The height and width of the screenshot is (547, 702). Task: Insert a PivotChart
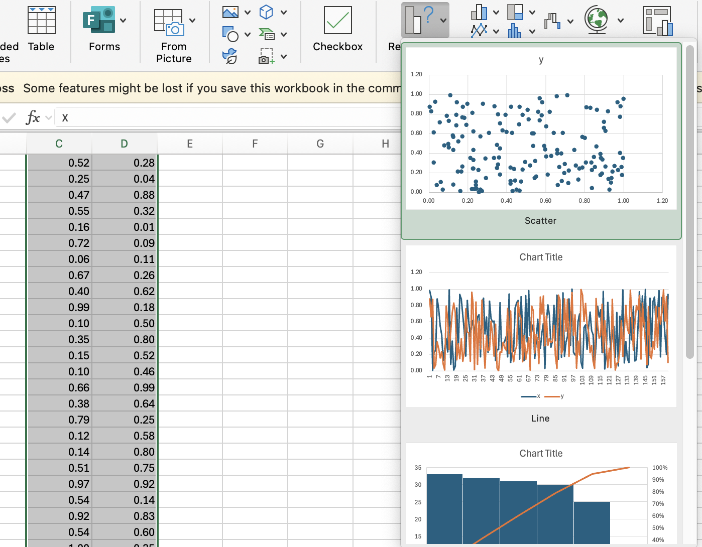[658, 20]
